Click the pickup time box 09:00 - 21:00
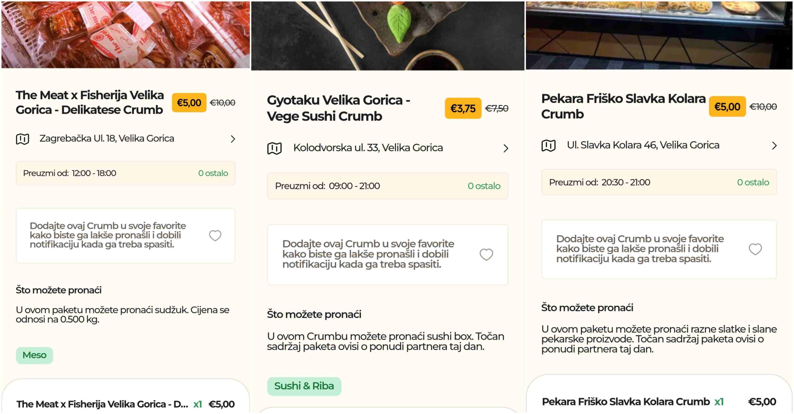Viewport: 794px width, 414px height. [x=387, y=186]
